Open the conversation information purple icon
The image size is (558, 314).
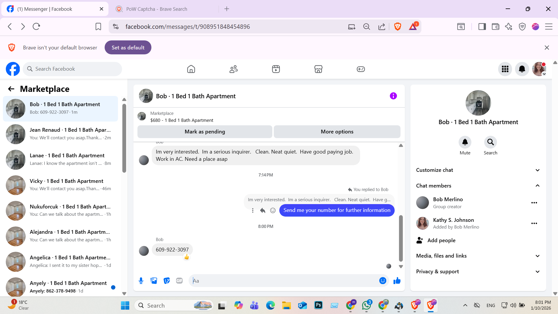click(x=393, y=96)
